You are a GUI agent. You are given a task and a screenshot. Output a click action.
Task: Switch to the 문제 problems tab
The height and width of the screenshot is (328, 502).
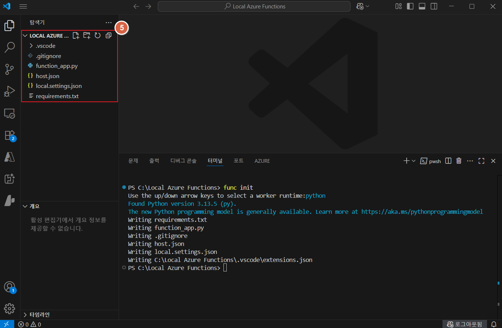133,161
